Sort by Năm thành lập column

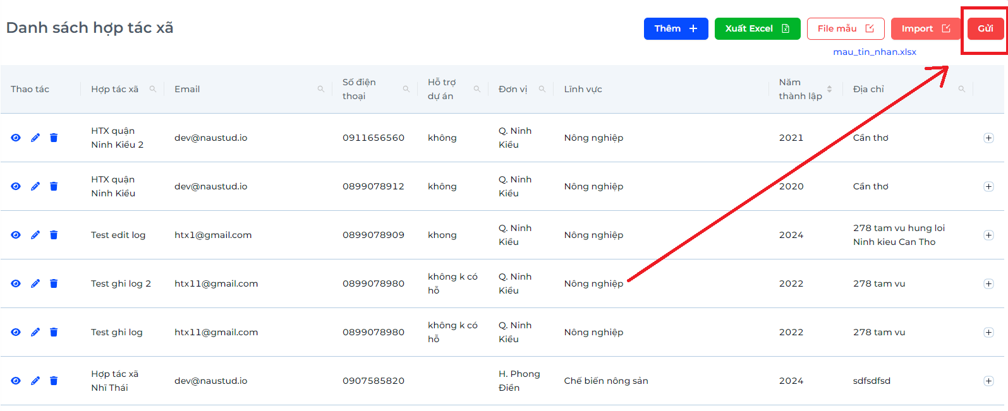tap(830, 89)
